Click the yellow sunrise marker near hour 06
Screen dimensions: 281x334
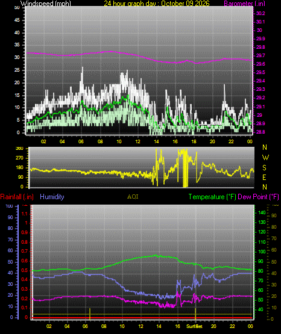pyautogui.click(x=90, y=314)
